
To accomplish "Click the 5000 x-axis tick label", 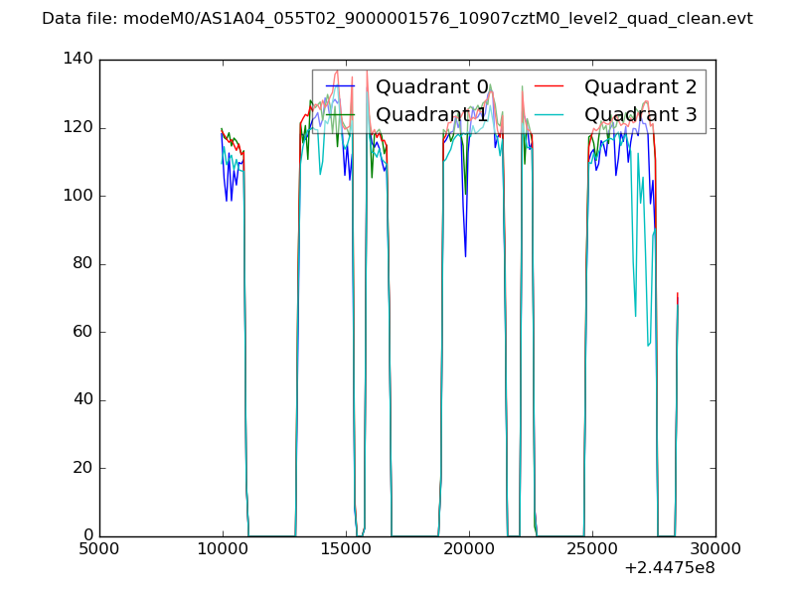I will tap(99, 548).
